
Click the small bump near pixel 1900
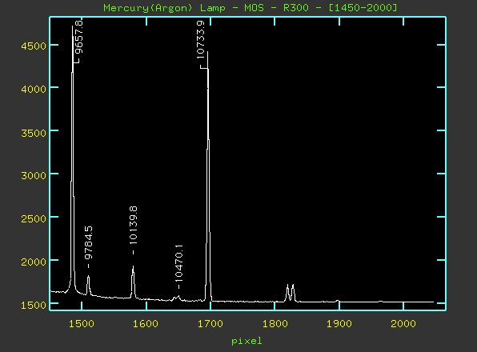338,301
